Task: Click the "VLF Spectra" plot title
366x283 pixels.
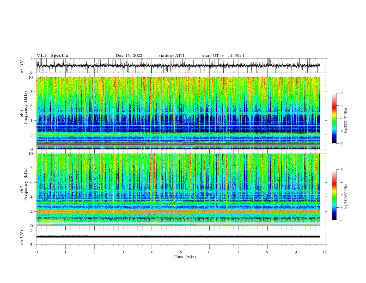Action: [x=52, y=55]
